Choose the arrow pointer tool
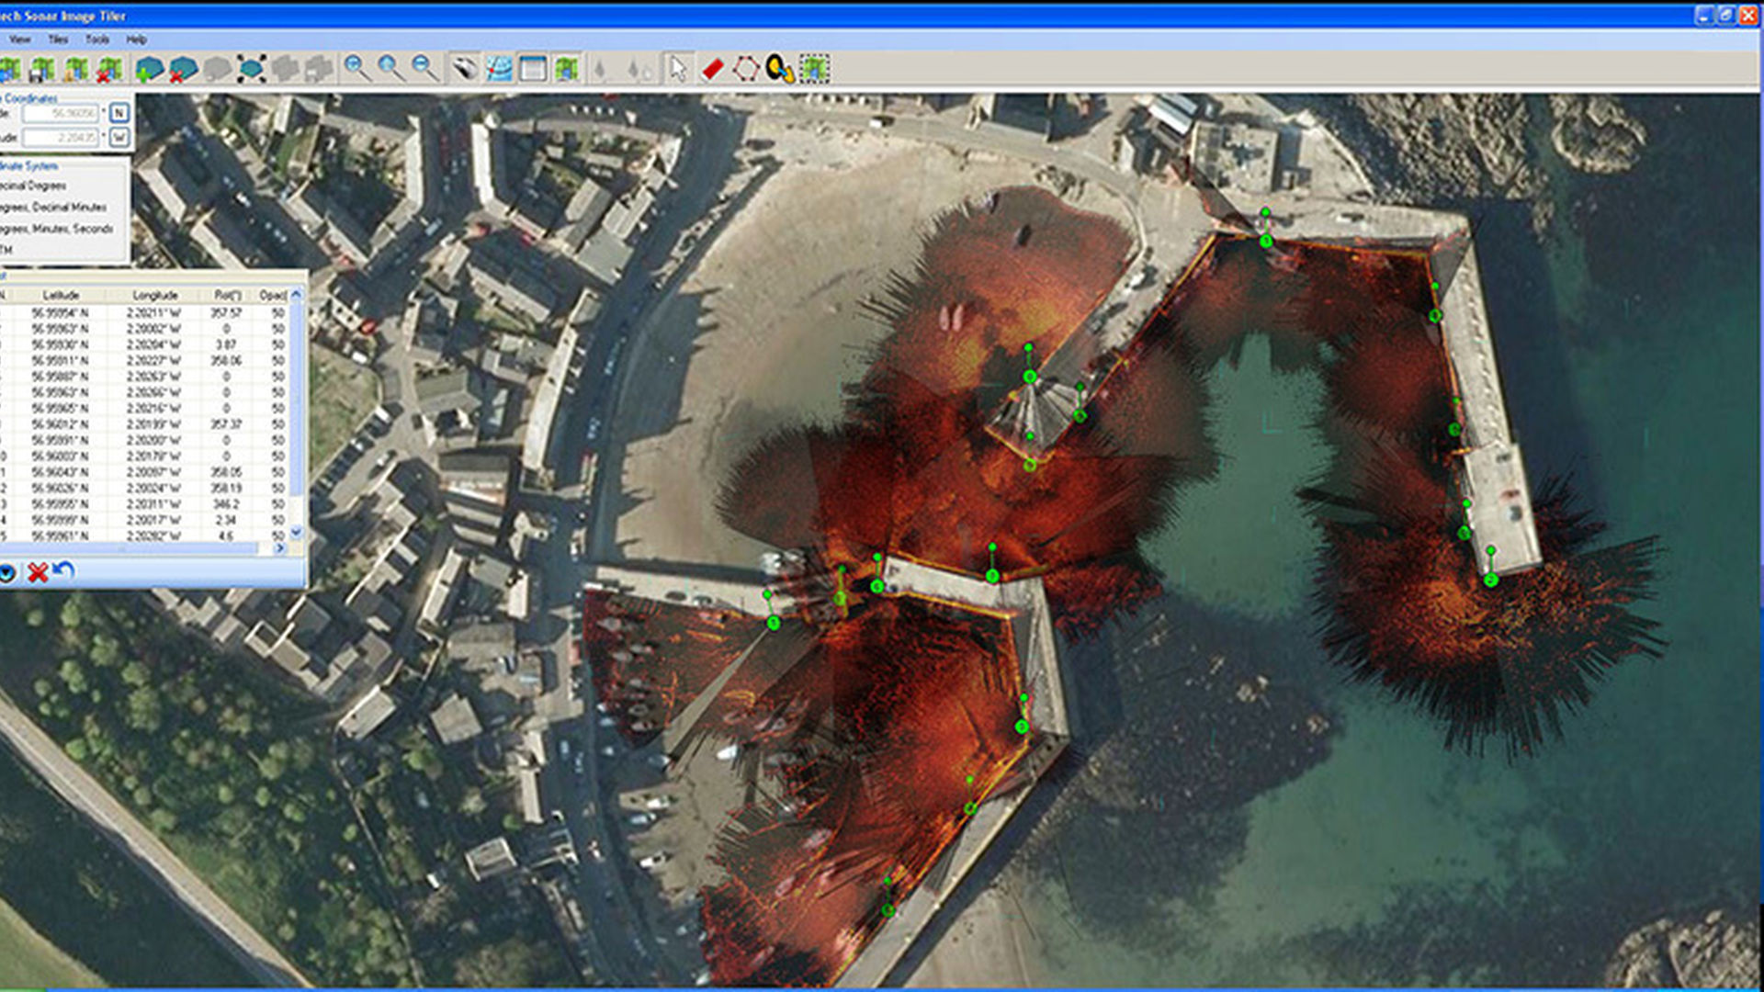This screenshot has width=1764, height=992. click(x=678, y=69)
